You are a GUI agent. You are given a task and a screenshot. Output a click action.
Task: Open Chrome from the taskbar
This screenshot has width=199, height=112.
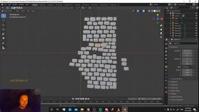coord(88,110)
